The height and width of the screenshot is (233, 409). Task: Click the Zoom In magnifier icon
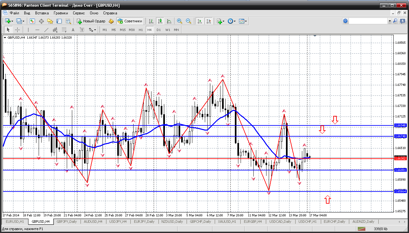[180, 21]
